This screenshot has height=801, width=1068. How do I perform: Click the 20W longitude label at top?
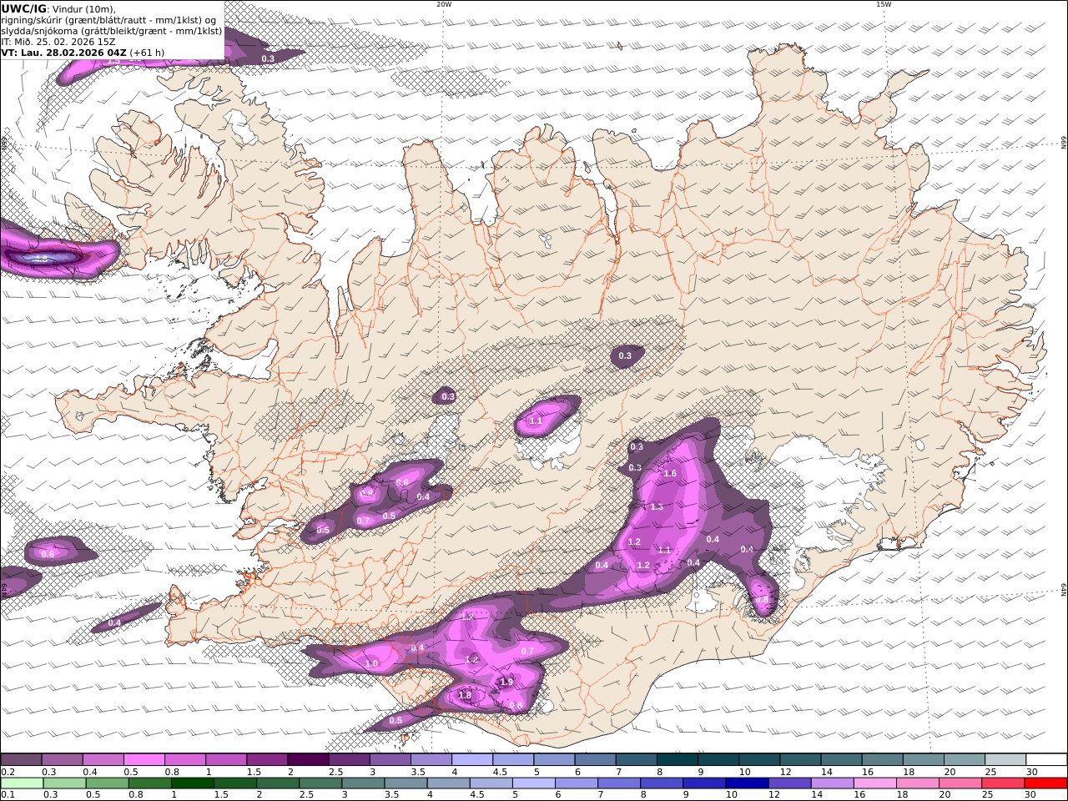click(444, 4)
